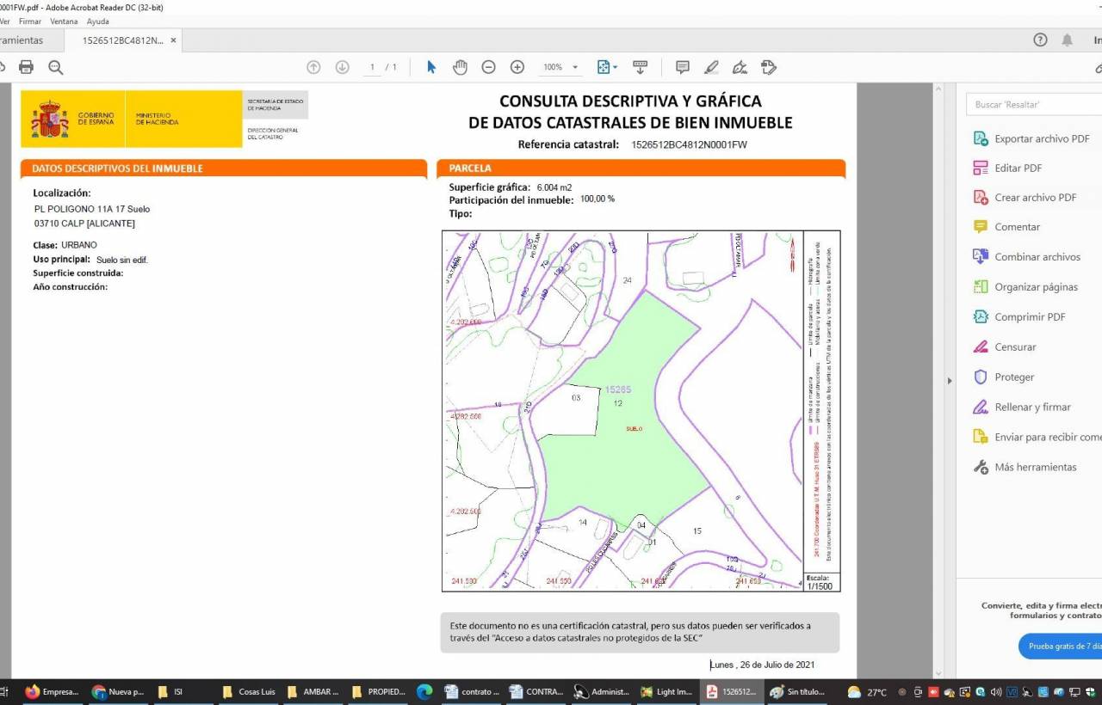This screenshot has height=705, width=1102.
Task: Click the page number field
Action: (373, 67)
